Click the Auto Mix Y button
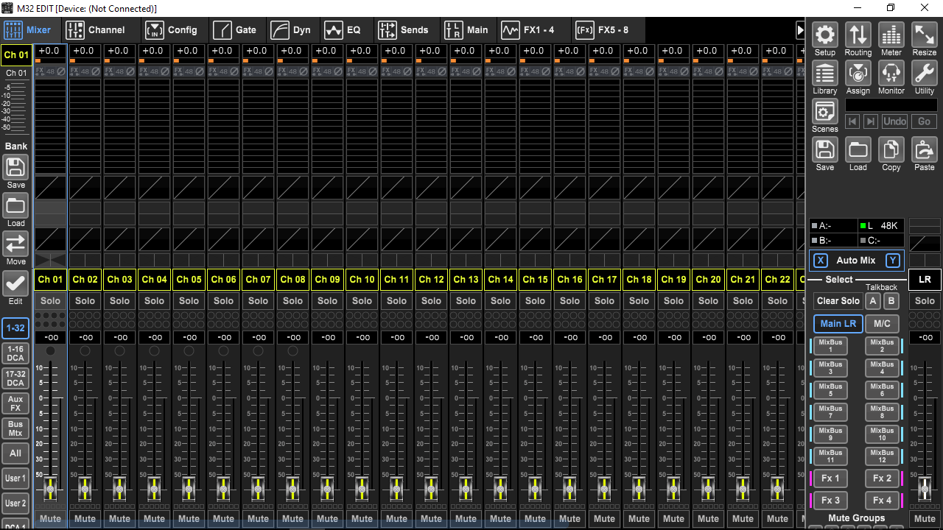 click(892, 261)
